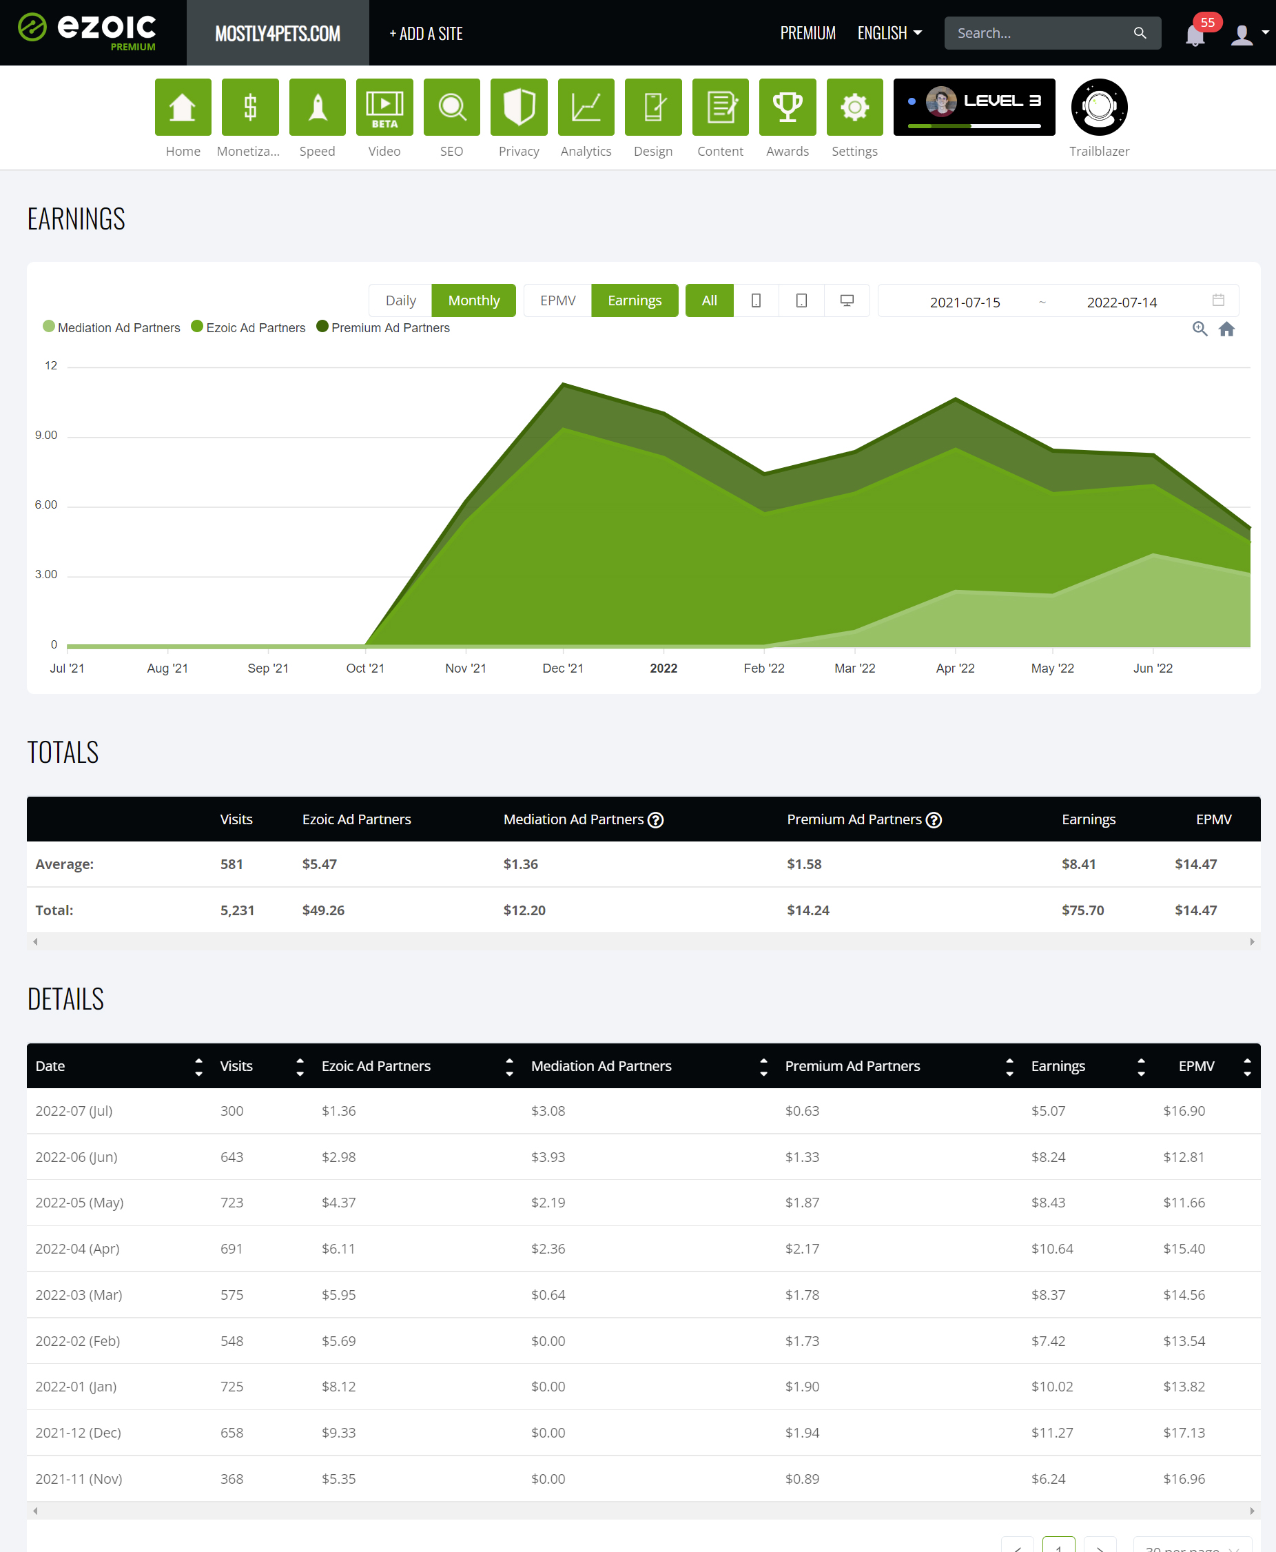Click the chart zoom magnifier icon
The image size is (1276, 1552).
pyautogui.click(x=1200, y=329)
